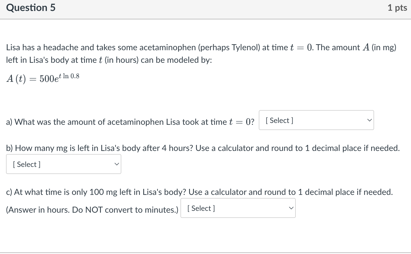Viewport: 411px width, 254px height.
Task: Click the "ln 0.8" exponent in the formula
Action: pyautogui.click(x=71, y=76)
